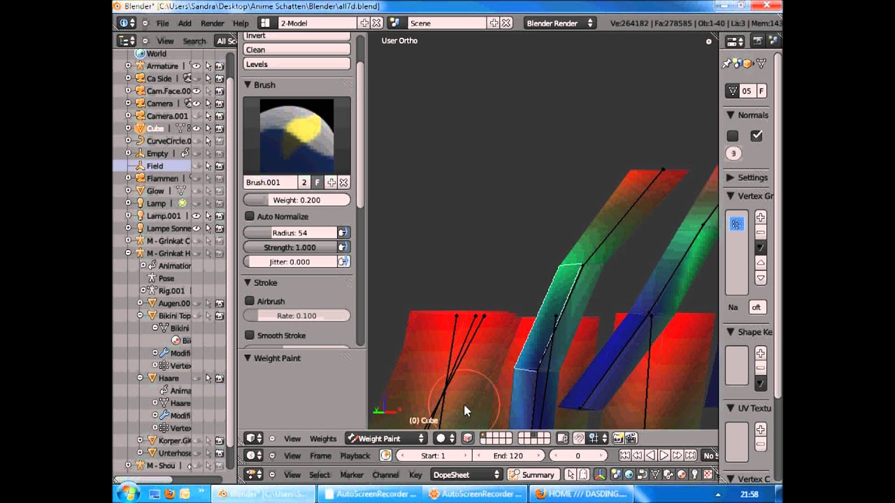Image resolution: width=895 pixels, height=503 pixels.
Task: Click the Glow mesh icon in outliner
Action: 140,191
